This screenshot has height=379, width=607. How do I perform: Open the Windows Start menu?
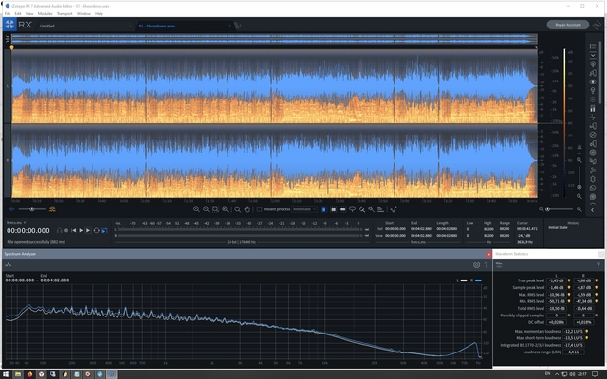(x=7, y=373)
